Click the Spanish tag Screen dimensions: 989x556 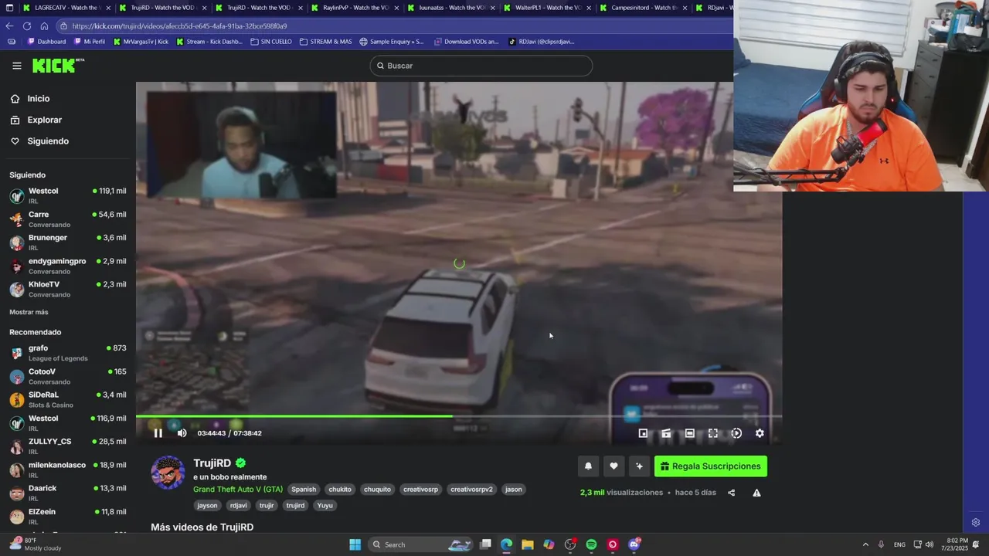[x=304, y=490]
